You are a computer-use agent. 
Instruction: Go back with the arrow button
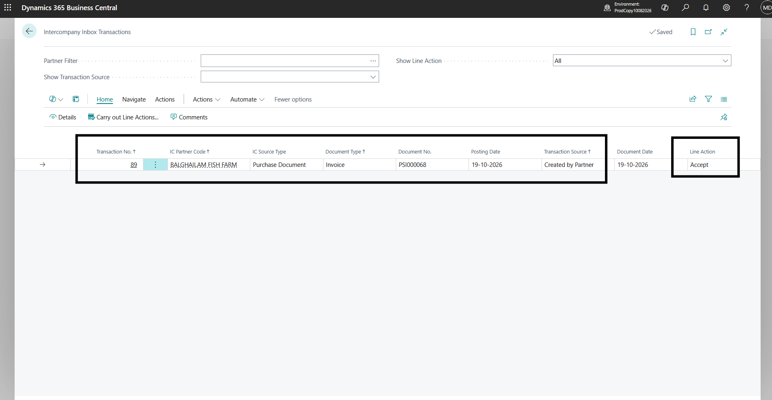click(x=29, y=31)
